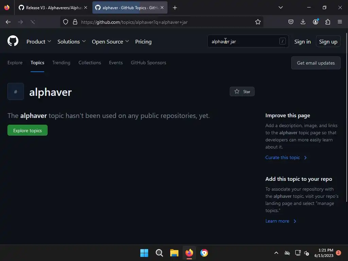
Task: Click Sign in
Action: [x=302, y=41]
